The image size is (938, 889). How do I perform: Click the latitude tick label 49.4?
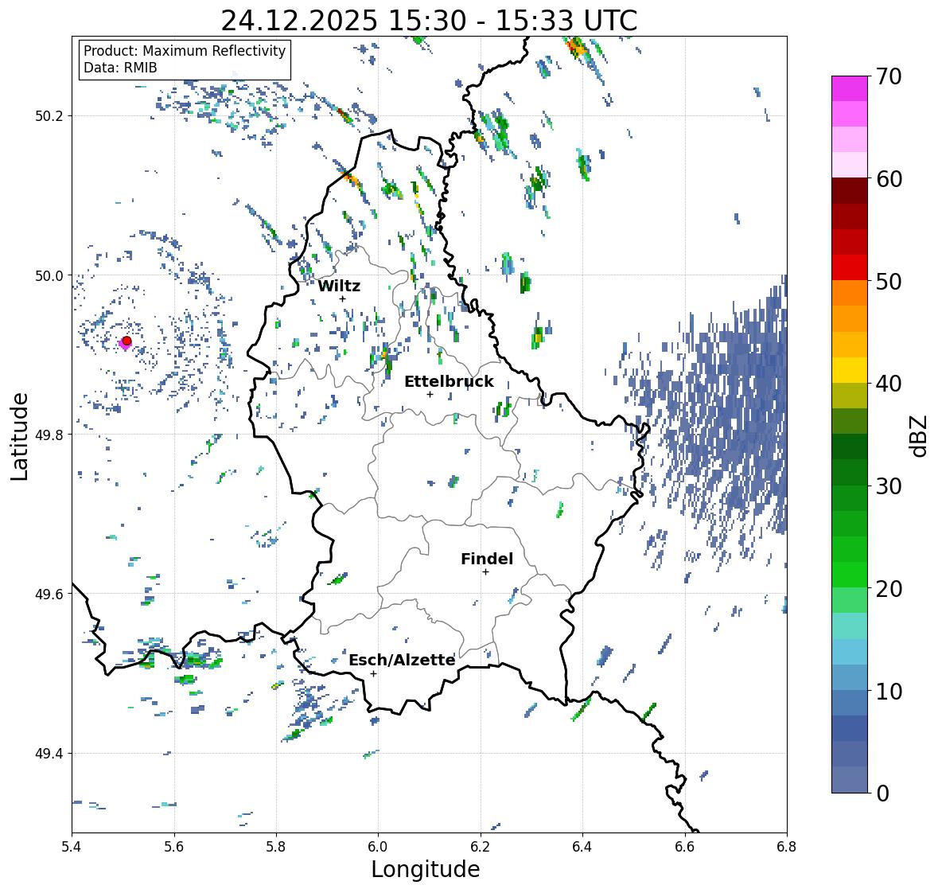tap(49, 754)
